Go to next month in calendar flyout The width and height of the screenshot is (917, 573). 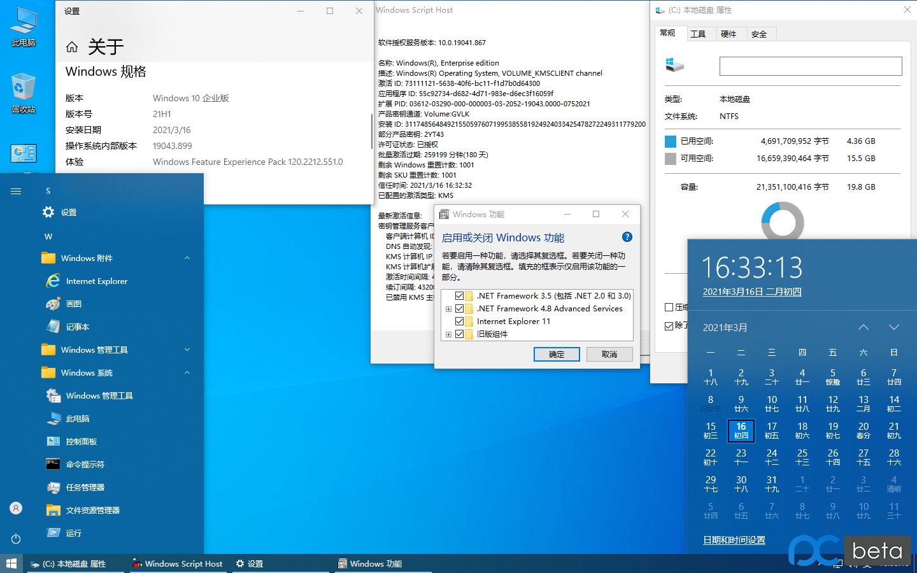pyautogui.click(x=894, y=327)
